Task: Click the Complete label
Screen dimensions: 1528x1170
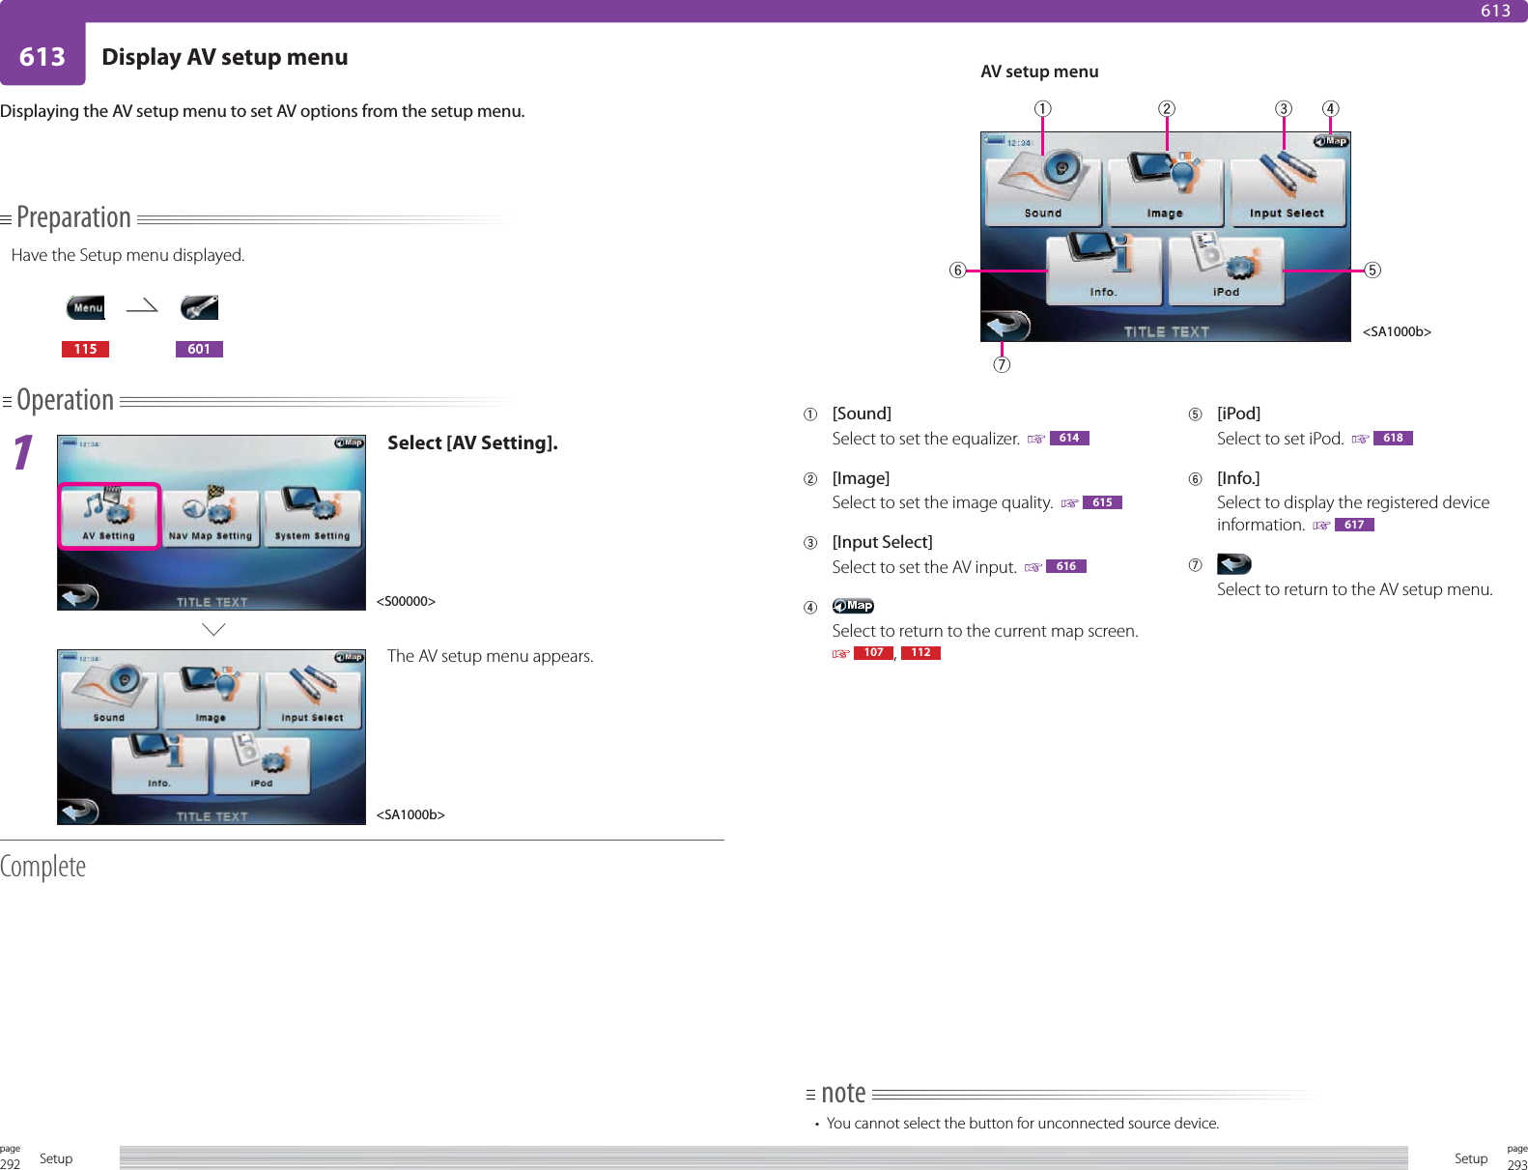Action: tap(42, 866)
